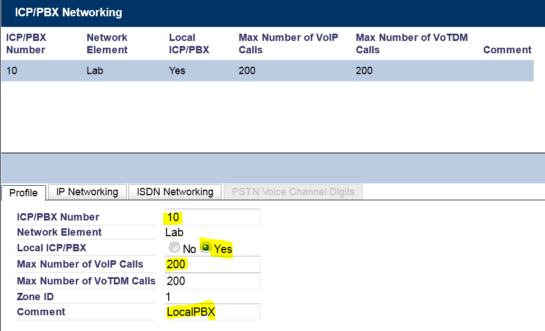Select the Yes radio button
545x331 pixels.
click(x=207, y=248)
